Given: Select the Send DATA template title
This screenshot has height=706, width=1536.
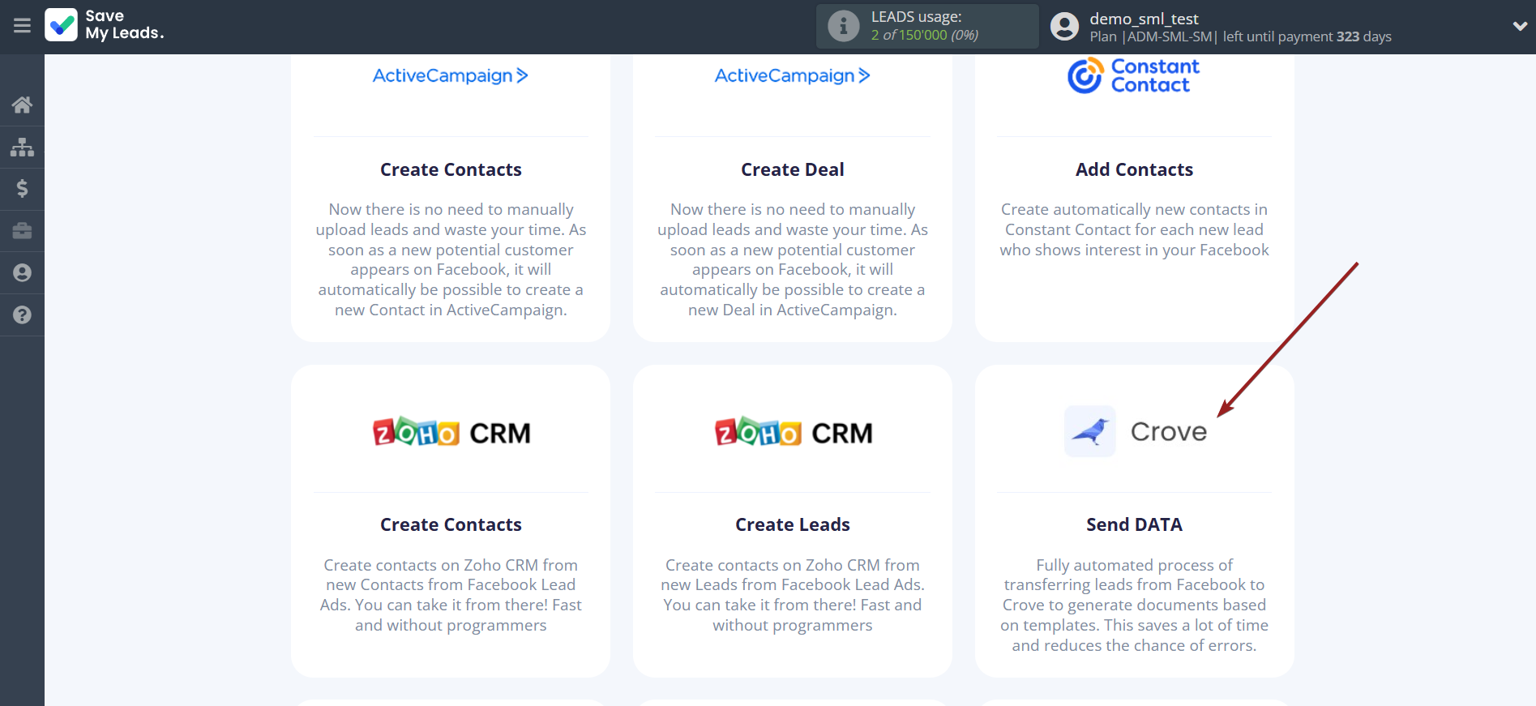Looking at the screenshot, I should (x=1134, y=524).
